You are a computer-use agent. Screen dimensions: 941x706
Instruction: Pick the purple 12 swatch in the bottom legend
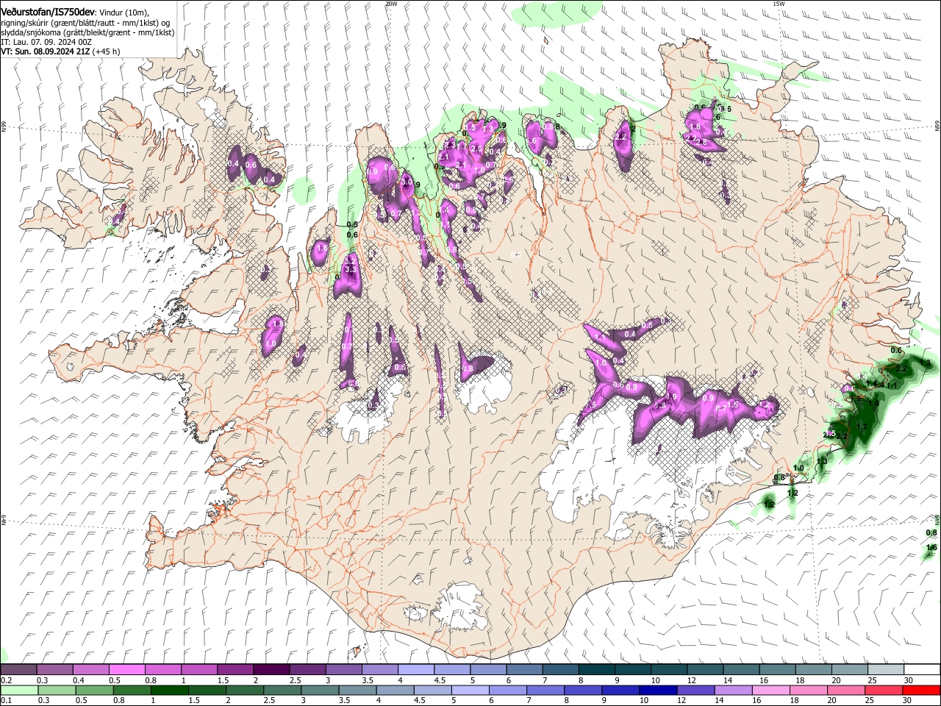[694, 690]
